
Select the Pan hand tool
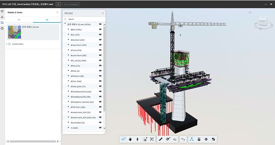pyautogui.click(x=130, y=139)
